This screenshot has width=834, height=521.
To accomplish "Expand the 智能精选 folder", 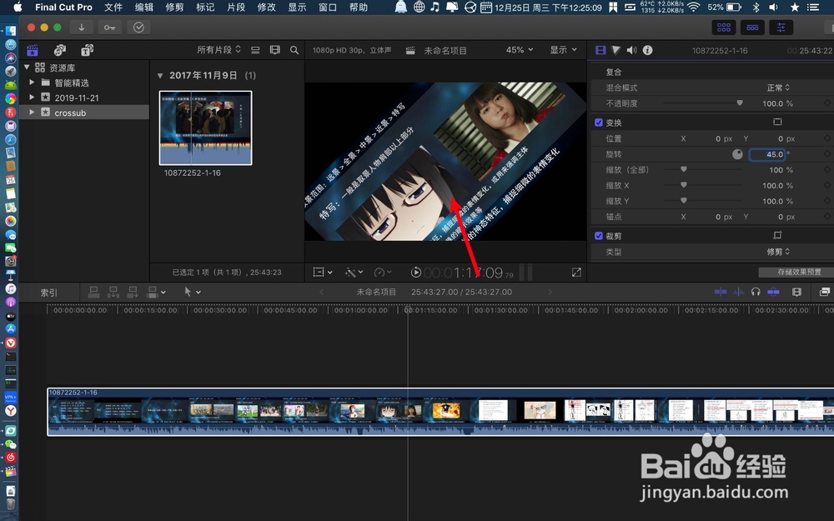I will (32, 83).
